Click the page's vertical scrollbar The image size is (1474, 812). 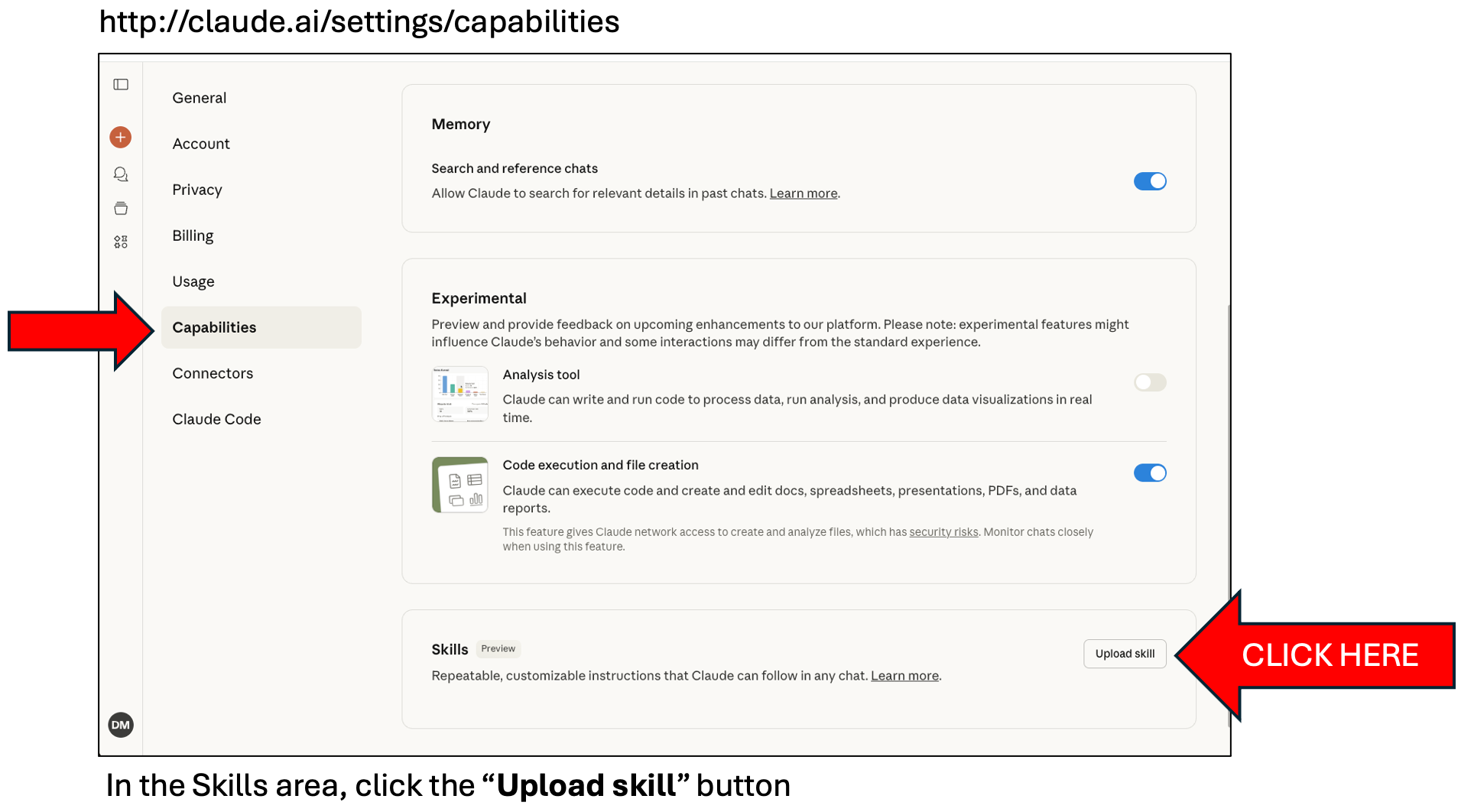(x=1229, y=459)
